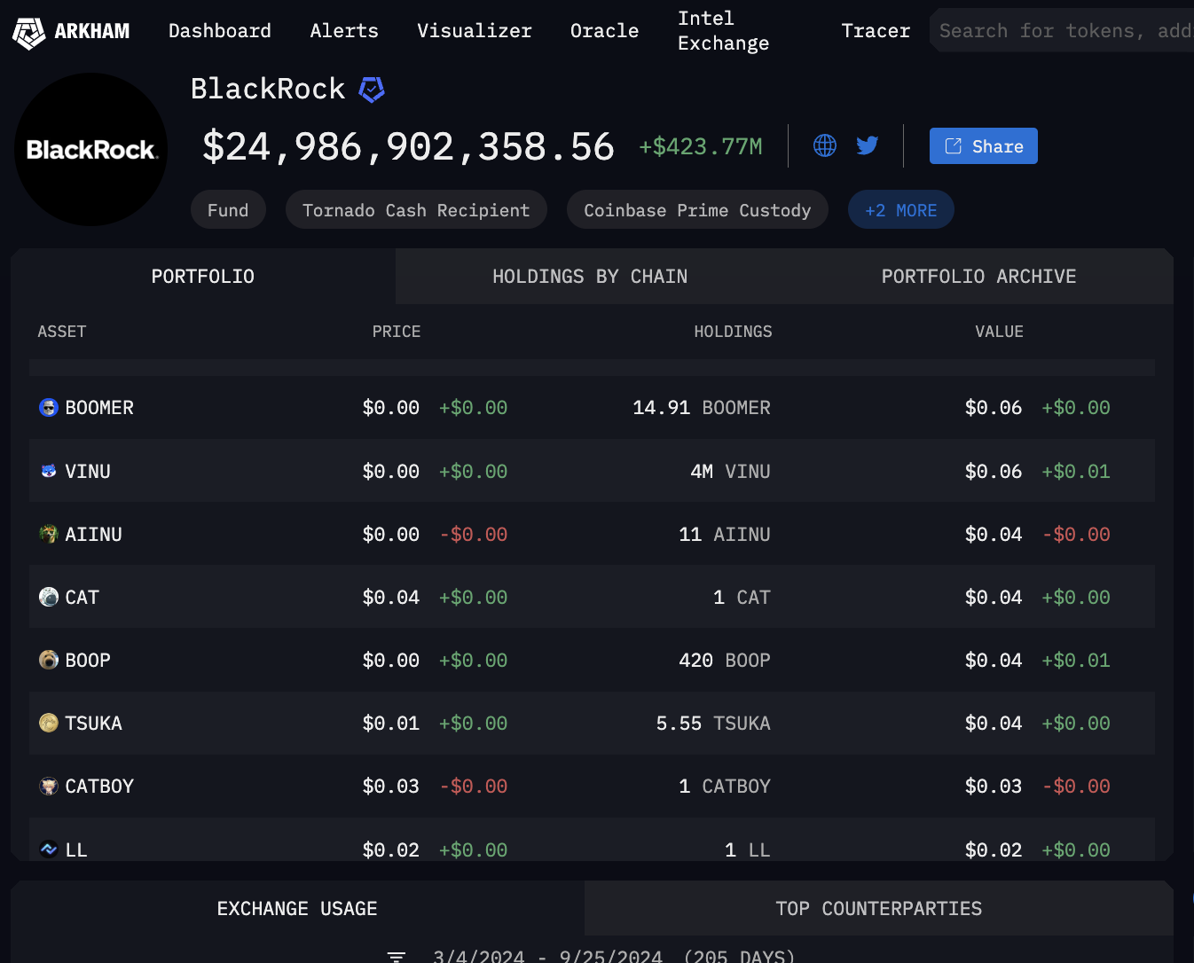1194x963 pixels.
Task: Click the total value $24,986,902,358.56
Action: [408, 146]
